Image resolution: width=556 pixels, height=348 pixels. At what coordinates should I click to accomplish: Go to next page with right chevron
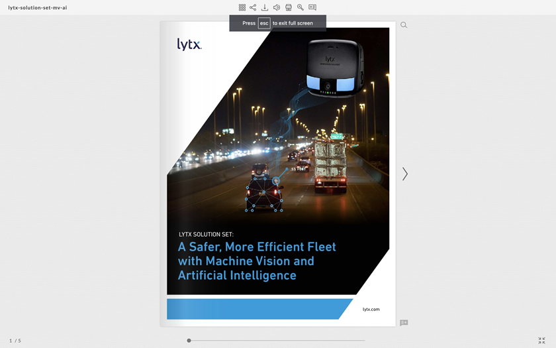point(405,174)
